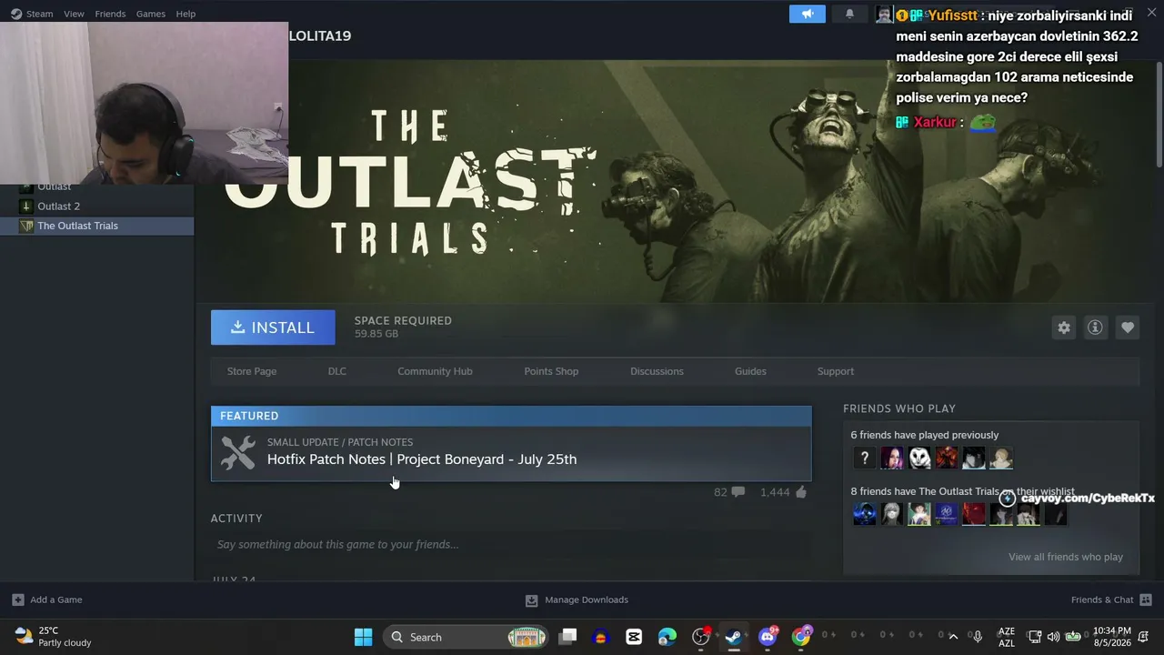Screen dimensions: 1164x655
Task: Click the blue INSTALL button
Action: [x=273, y=327]
